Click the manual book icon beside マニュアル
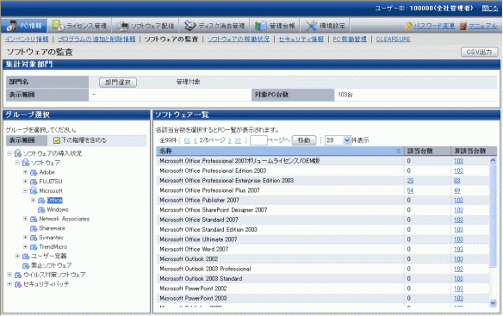The height and width of the screenshot is (316, 503). [x=463, y=26]
